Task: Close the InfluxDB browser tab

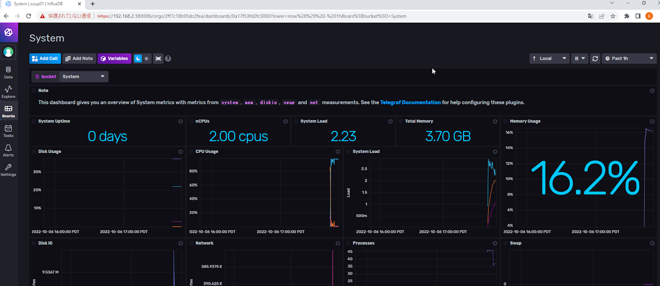Action: pyautogui.click(x=80, y=4)
